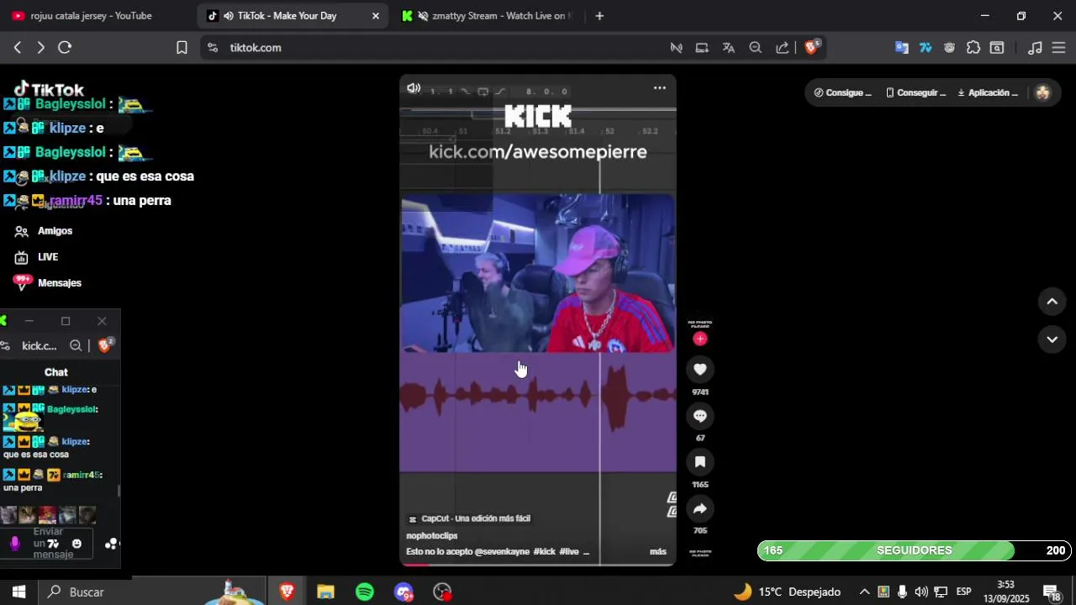The image size is (1076, 605).
Task: Click the purple microphone icon in Kick chat
Action: (x=14, y=544)
